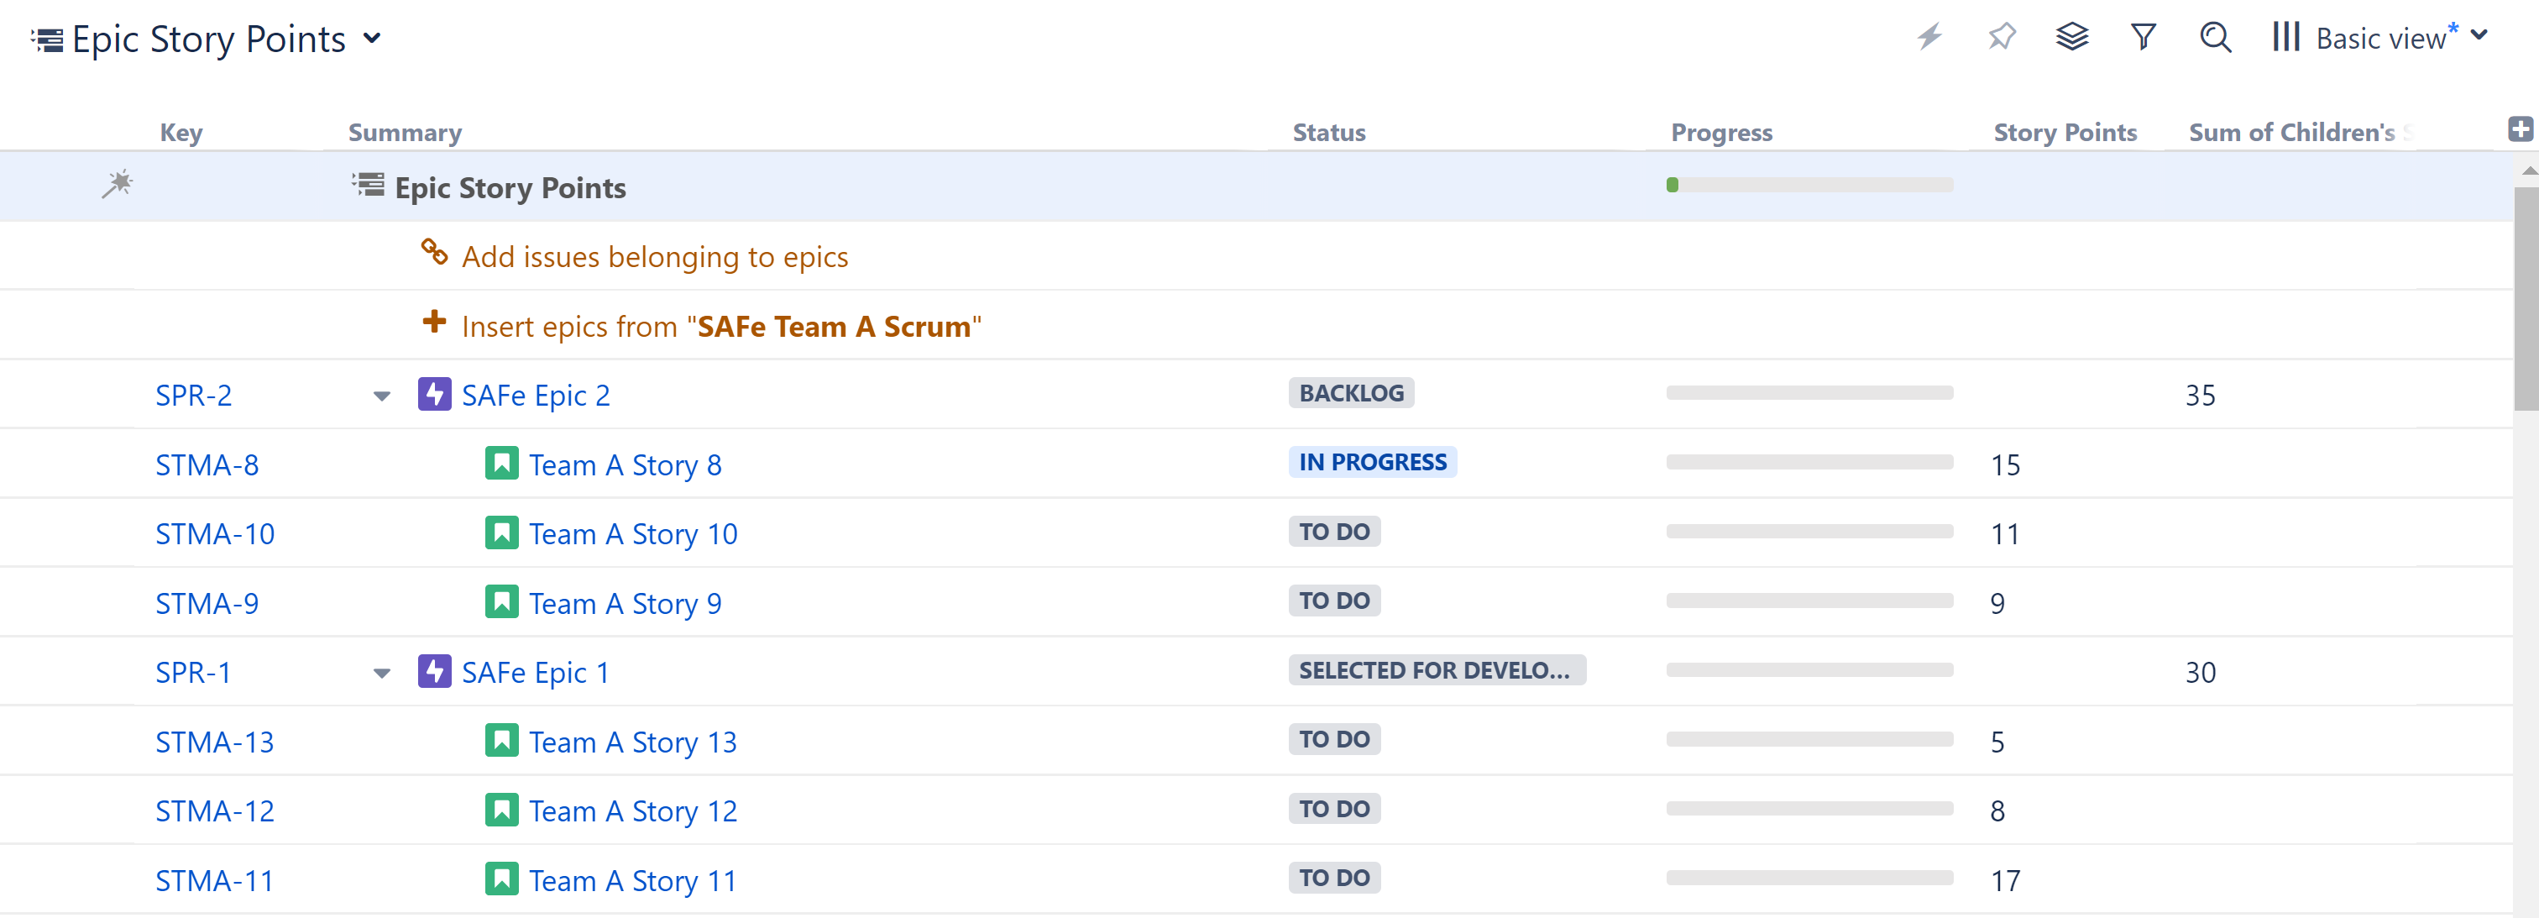Open the STMA-10 issue key link
This screenshot has width=2539, height=918.
[215, 533]
